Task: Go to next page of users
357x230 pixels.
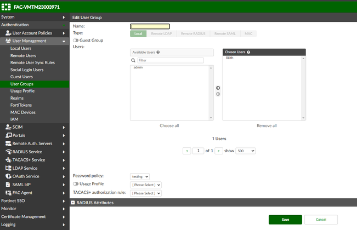Action: click(219, 151)
